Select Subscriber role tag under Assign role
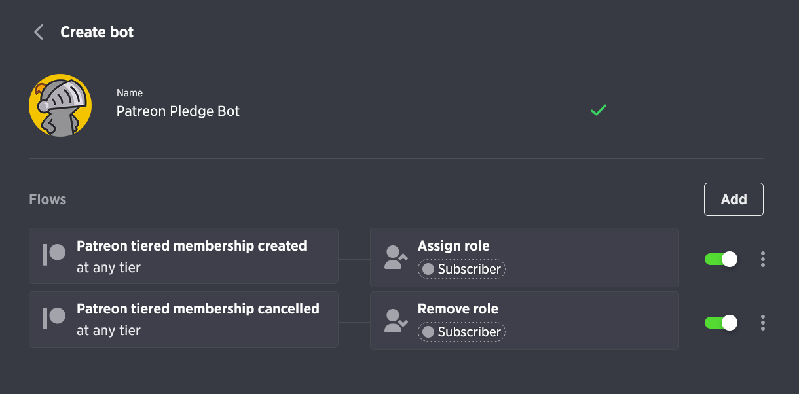 click(x=462, y=269)
